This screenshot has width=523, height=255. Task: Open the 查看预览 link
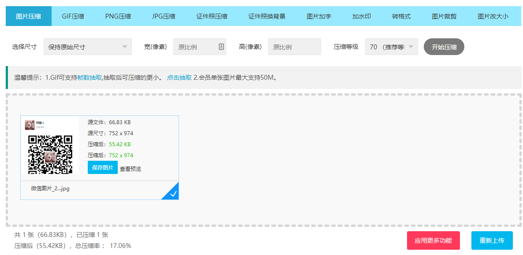131,169
